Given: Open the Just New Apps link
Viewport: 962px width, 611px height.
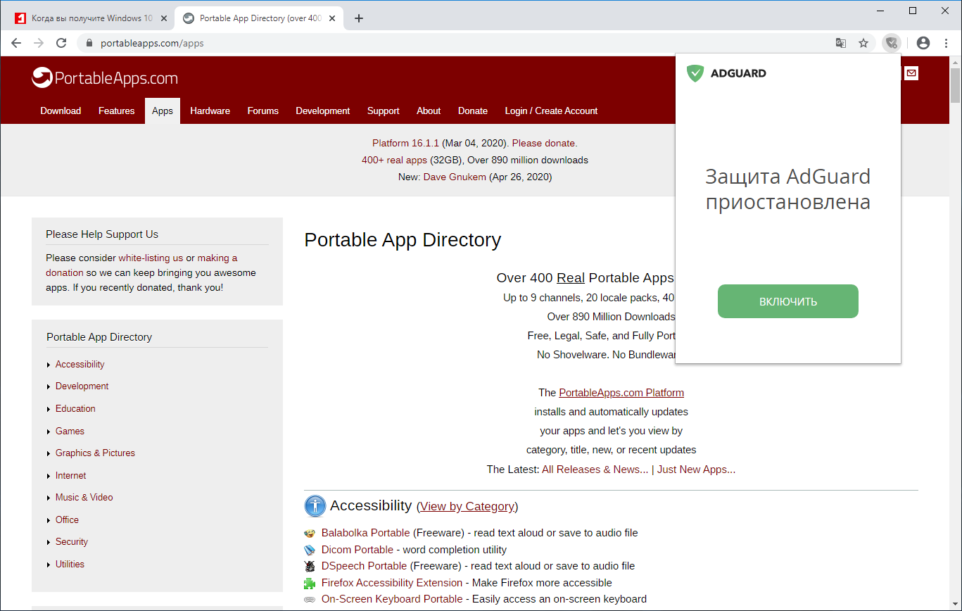Looking at the screenshot, I should 696,469.
